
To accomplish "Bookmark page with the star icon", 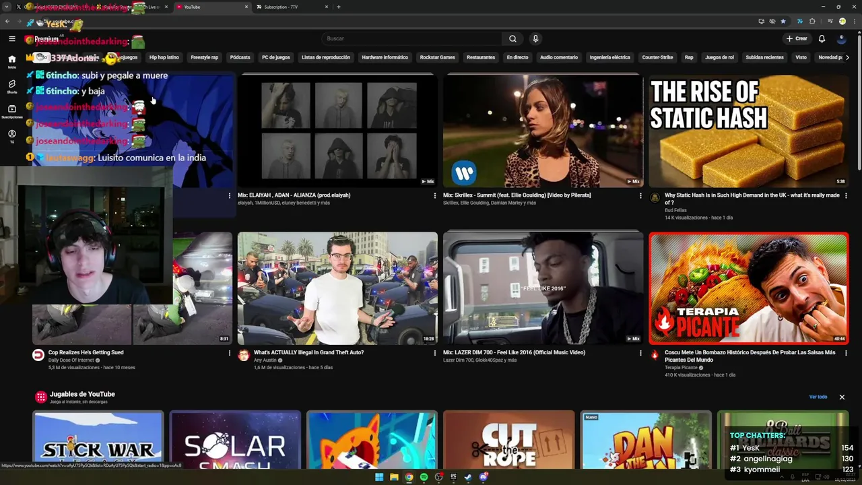I will 783,21.
